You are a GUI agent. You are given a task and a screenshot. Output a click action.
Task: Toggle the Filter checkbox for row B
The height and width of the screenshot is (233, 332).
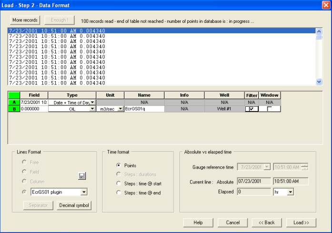[251, 109]
